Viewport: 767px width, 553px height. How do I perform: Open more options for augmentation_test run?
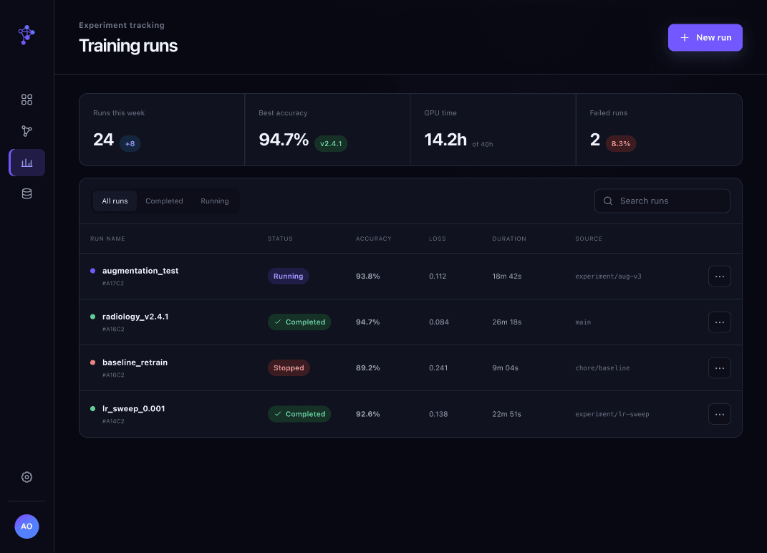coord(720,276)
